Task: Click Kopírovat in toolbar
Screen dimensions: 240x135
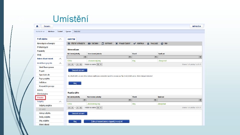Action: [107, 43]
